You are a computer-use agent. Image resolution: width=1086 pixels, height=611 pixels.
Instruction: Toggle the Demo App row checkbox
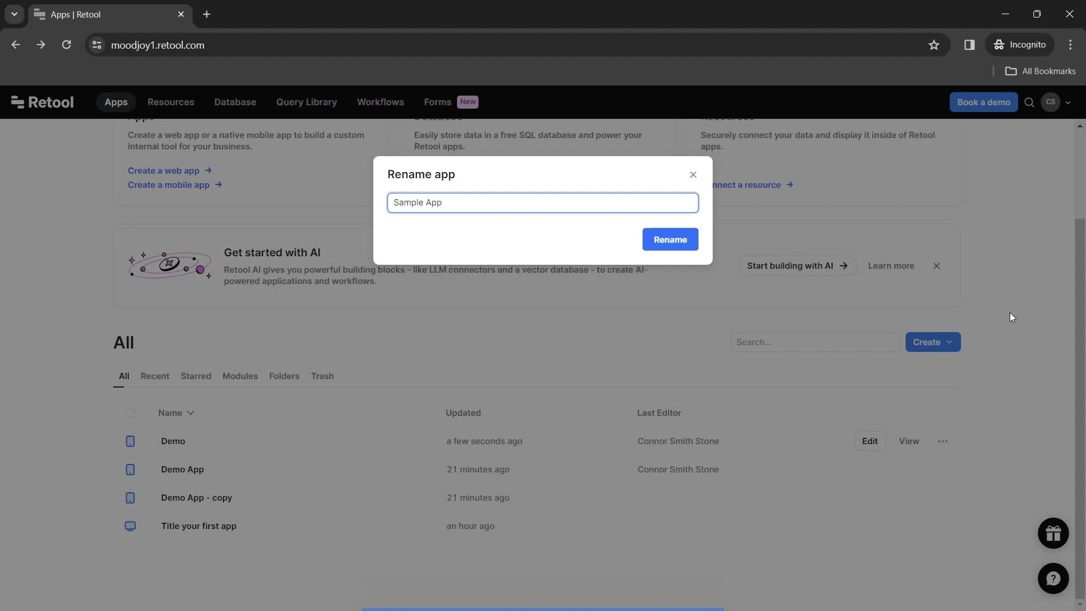pyautogui.click(x=130, y=469)
